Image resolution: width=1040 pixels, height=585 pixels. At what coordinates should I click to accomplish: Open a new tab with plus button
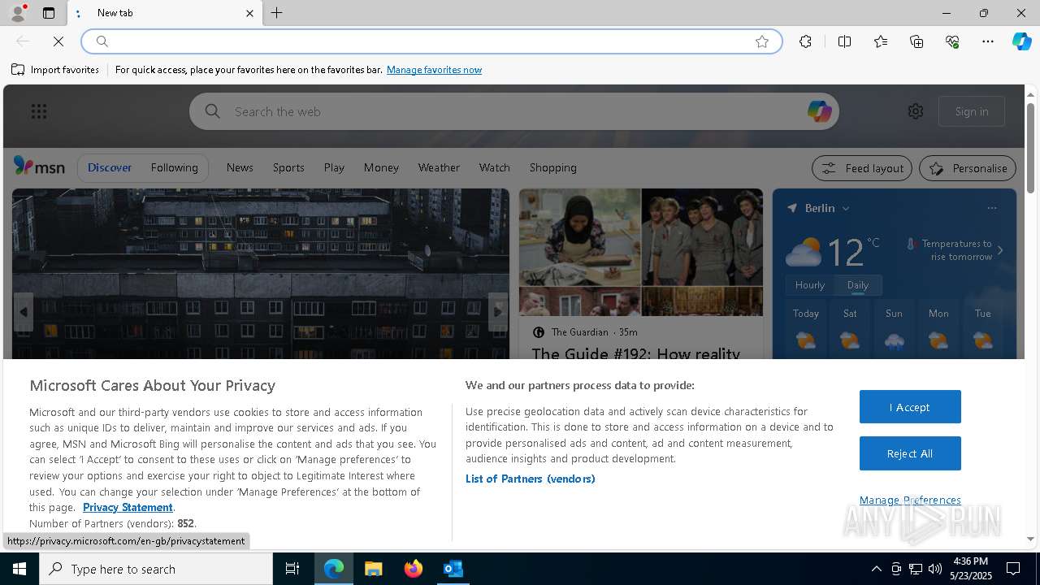277,13
